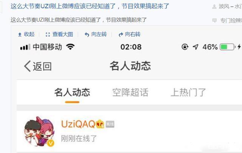Image resolution: width=242 pixels, height=153 pixels.
Task: Select the 名人动态 tab
Action: (x=72, y=92)
